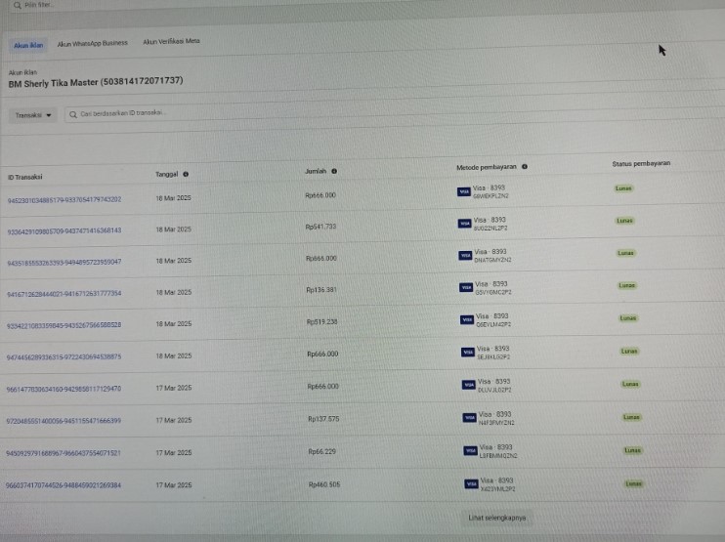Click the filter search icon at top
Screen dimensions: 725x542
click(x=17, y=5)
